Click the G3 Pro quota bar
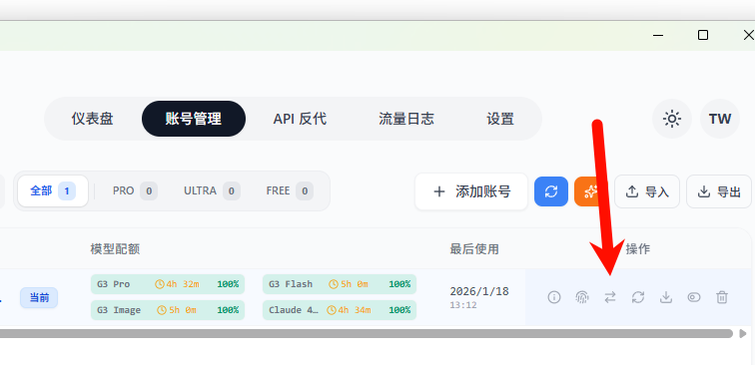755x365 pixels. pyautogui.click(x=168, y=284)
